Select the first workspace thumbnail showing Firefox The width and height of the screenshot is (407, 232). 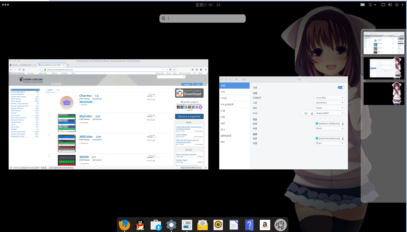pos(384,43)
